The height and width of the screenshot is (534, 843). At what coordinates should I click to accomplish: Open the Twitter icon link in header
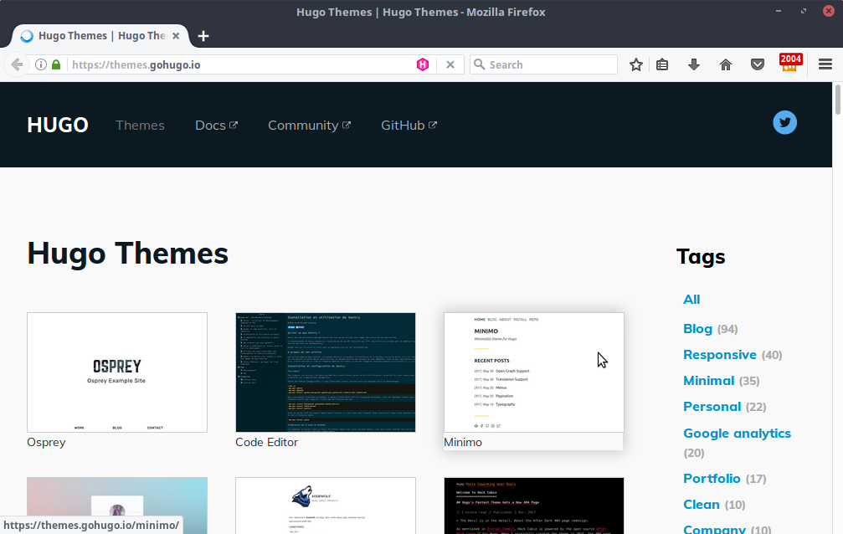(784, 122)
